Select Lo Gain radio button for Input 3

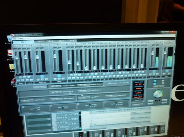point(90,106)
